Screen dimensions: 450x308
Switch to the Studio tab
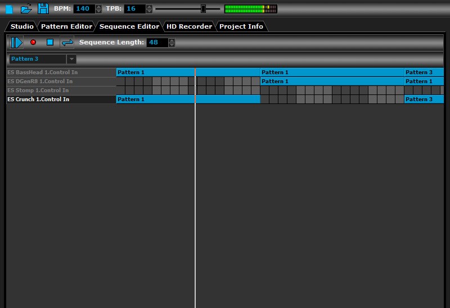click(x=22, y=26)
